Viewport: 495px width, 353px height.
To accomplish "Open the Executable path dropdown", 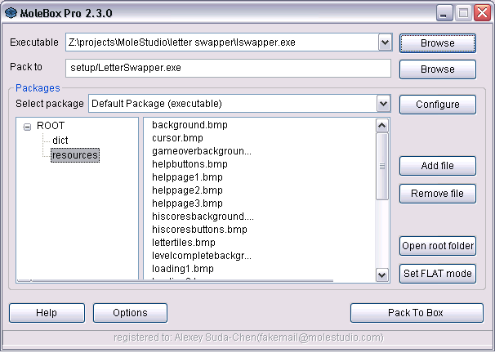I will point(385,42).
